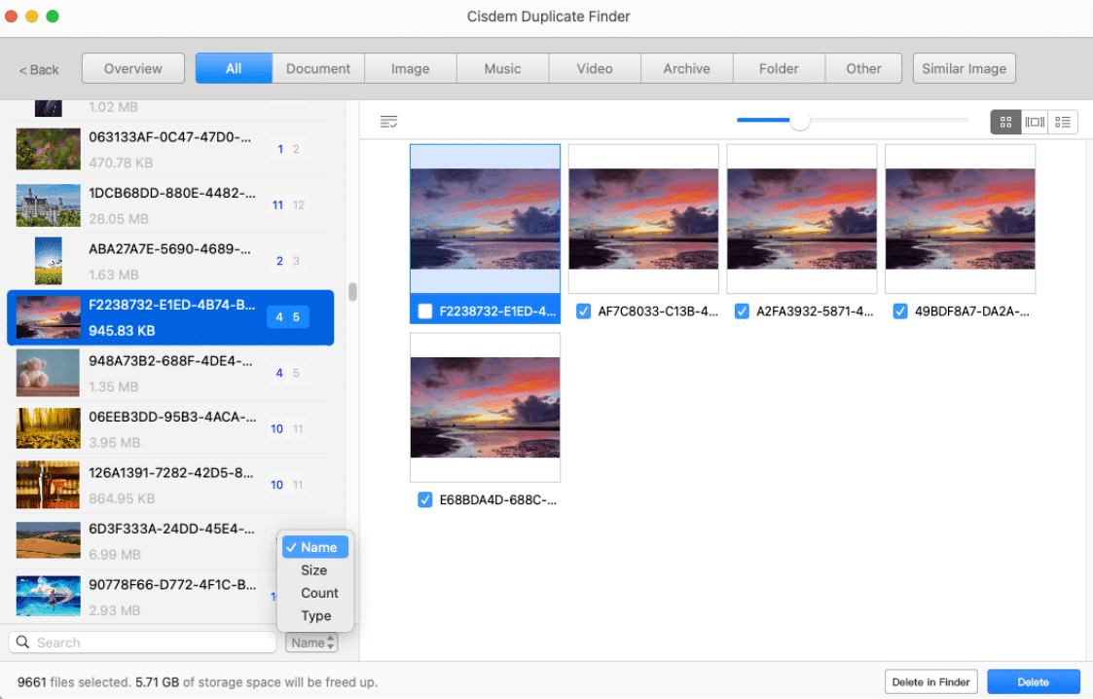Switch to grid view layout
The width and height of the screenshot is (1093, 699).
(1005, 122)
